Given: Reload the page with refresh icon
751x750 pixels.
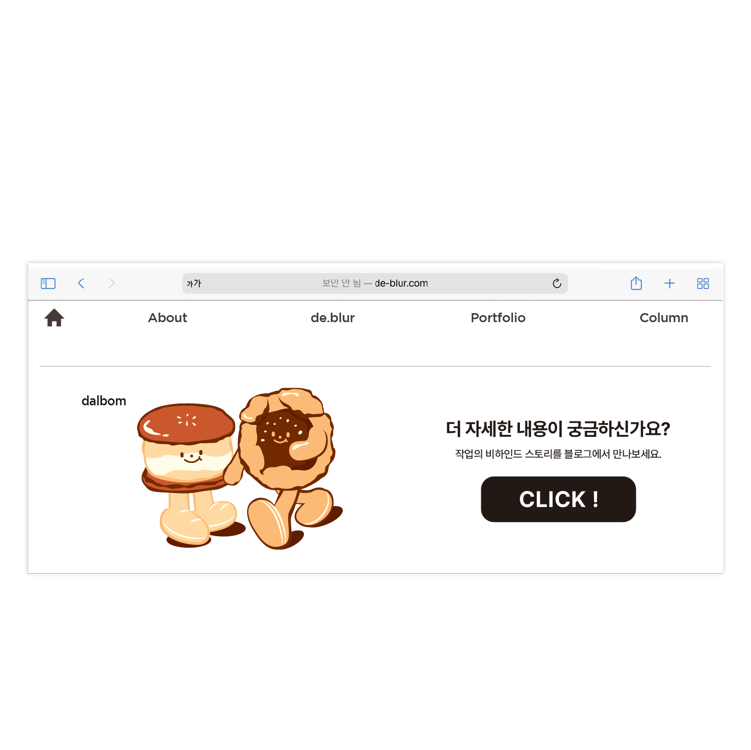Looking at the screenshot, I should click(x=556, y=284).
